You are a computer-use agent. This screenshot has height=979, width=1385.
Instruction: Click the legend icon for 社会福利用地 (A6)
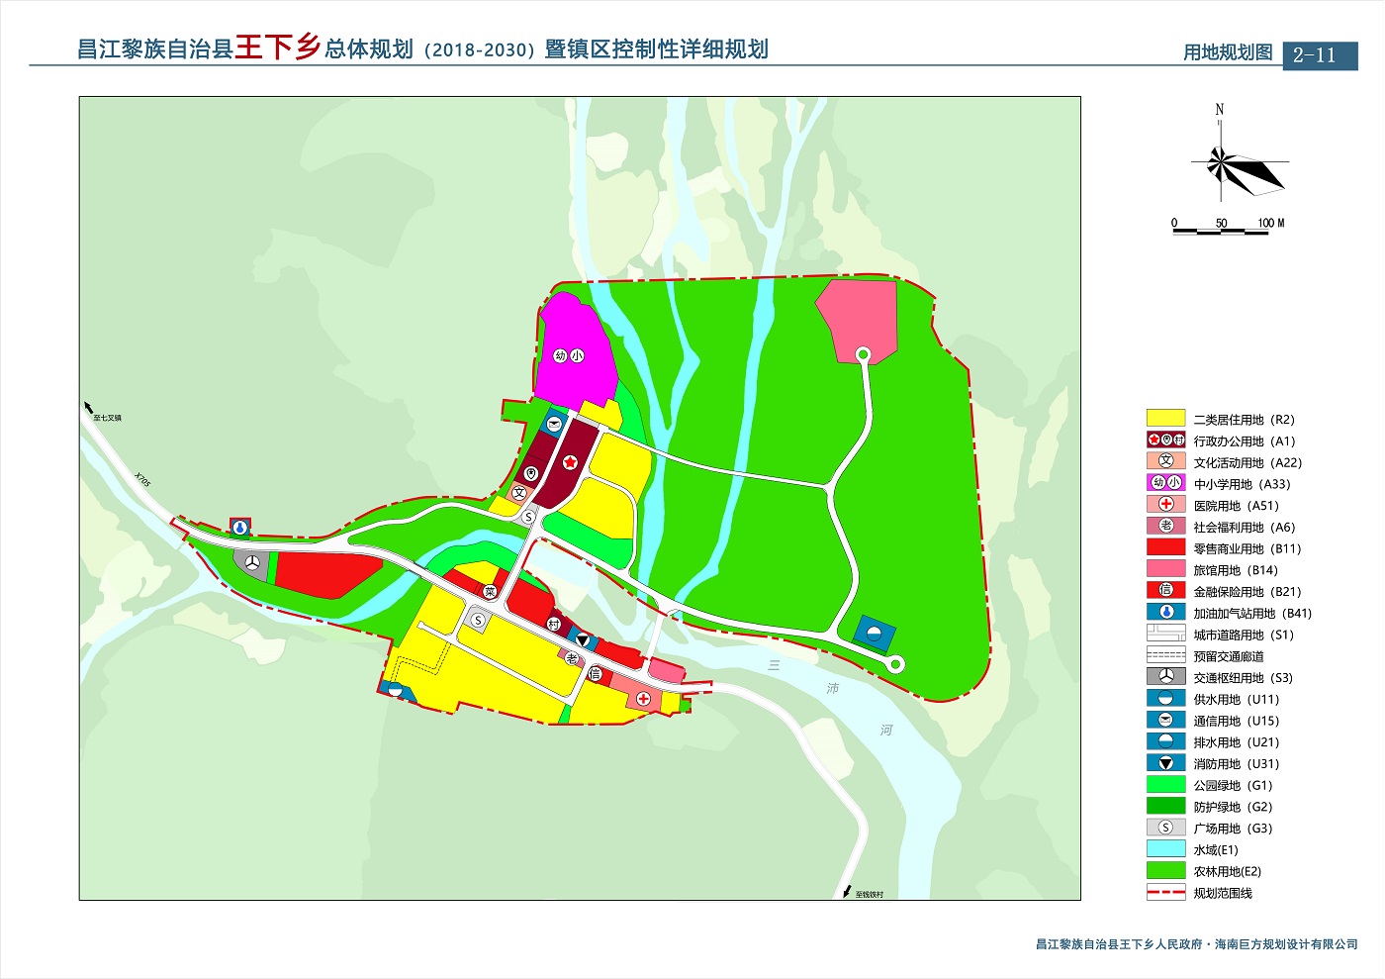pyautogui.click(x=1165, y=526)
